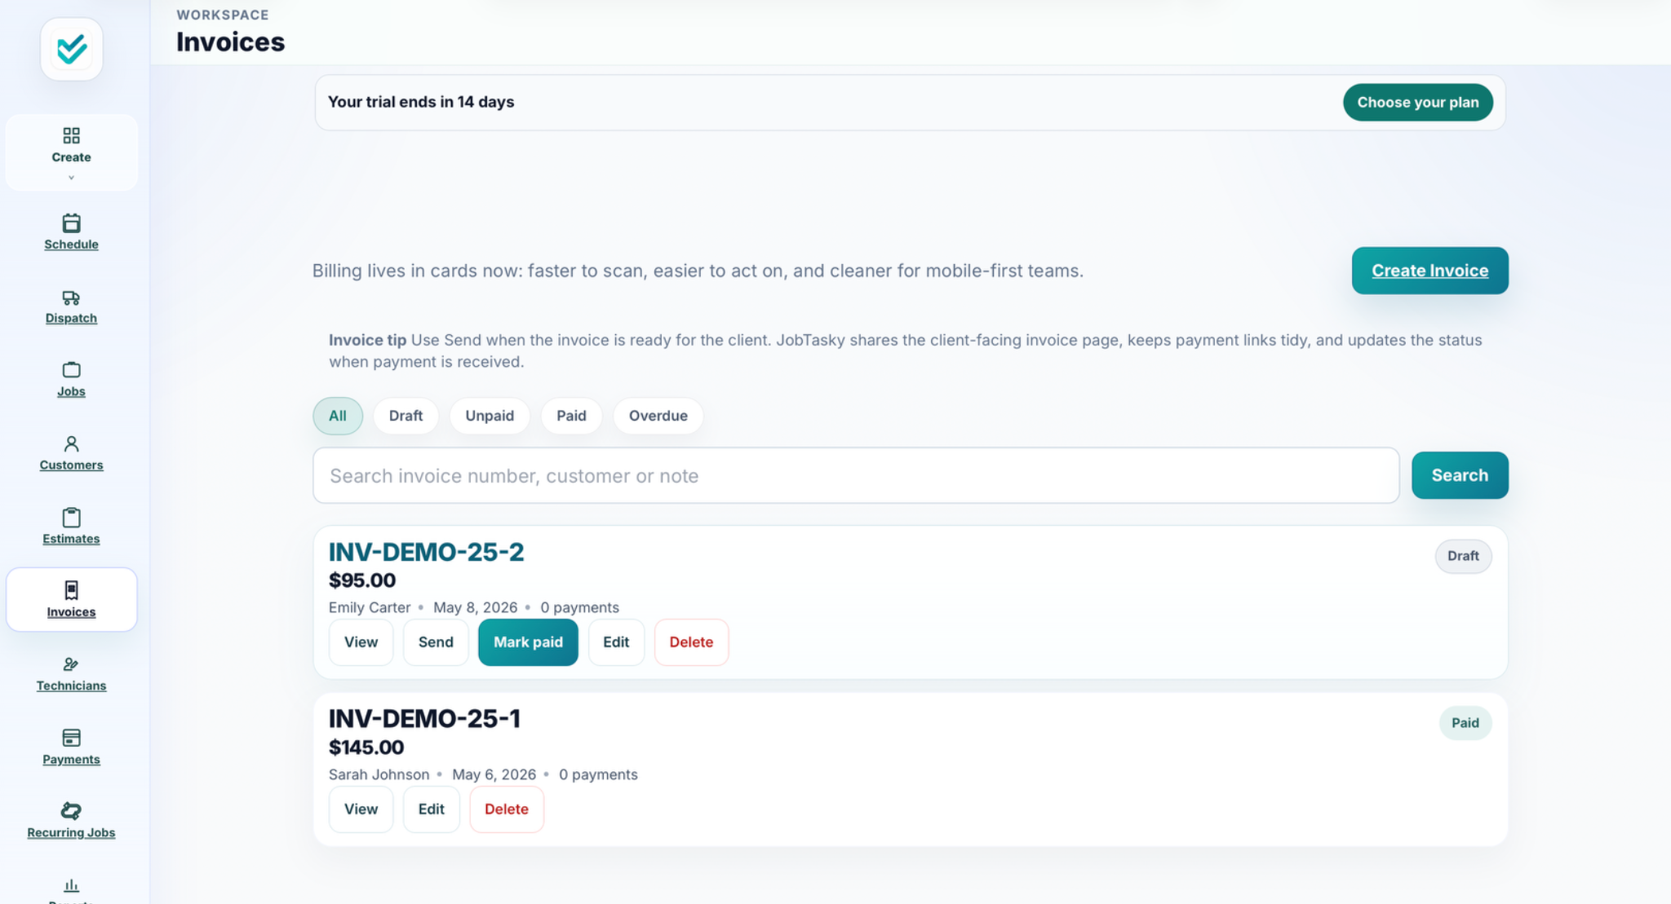Screen dimensions: 1671x904
Task: Click the May 6, 2026 date
Action: point(494,774)
